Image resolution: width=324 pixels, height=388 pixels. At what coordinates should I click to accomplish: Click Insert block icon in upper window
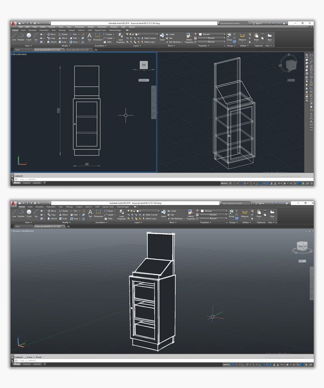tap(162, 37)
